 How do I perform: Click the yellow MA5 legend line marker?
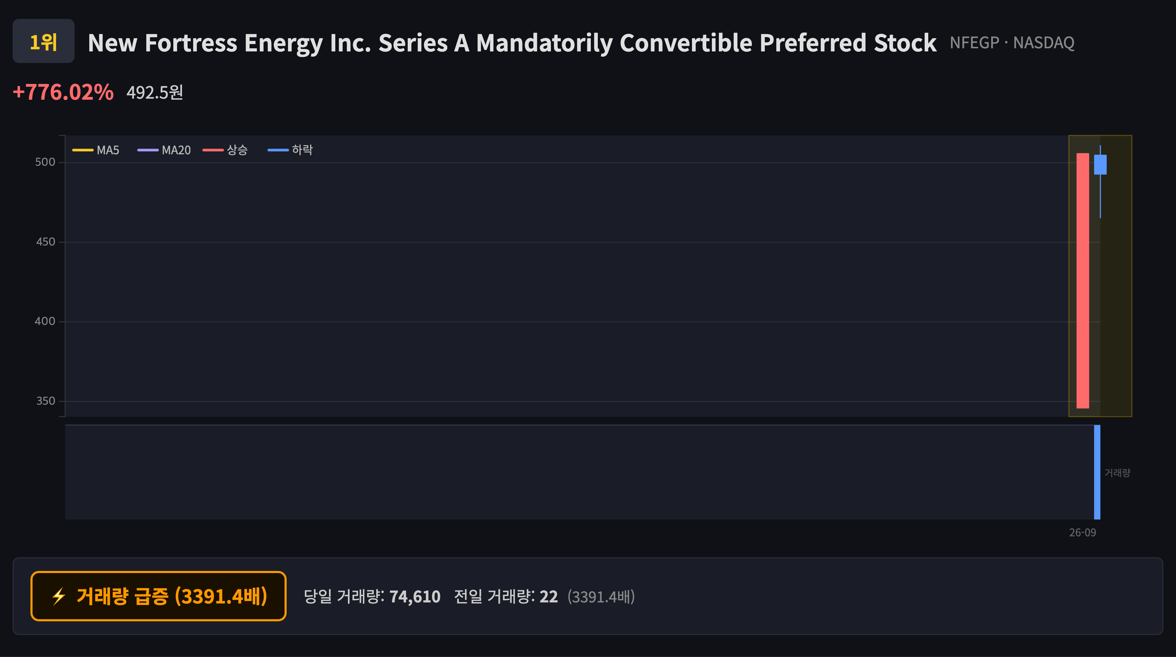[83, 150]
